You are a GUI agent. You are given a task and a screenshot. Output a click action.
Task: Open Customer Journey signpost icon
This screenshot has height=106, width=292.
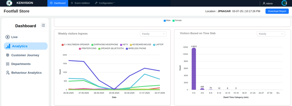(8, 55)
